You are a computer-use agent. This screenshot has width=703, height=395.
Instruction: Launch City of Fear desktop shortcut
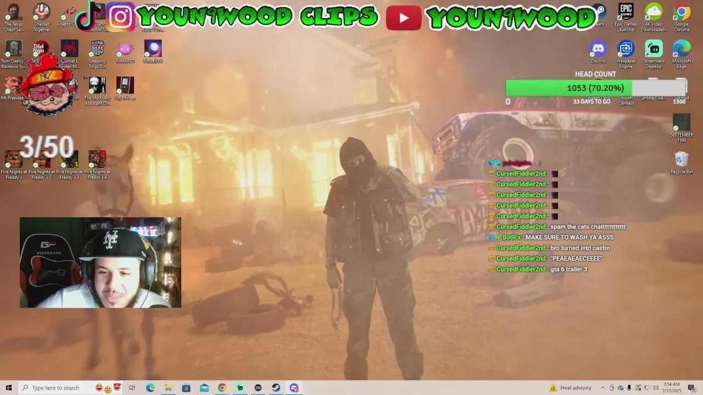coord(125,88)
